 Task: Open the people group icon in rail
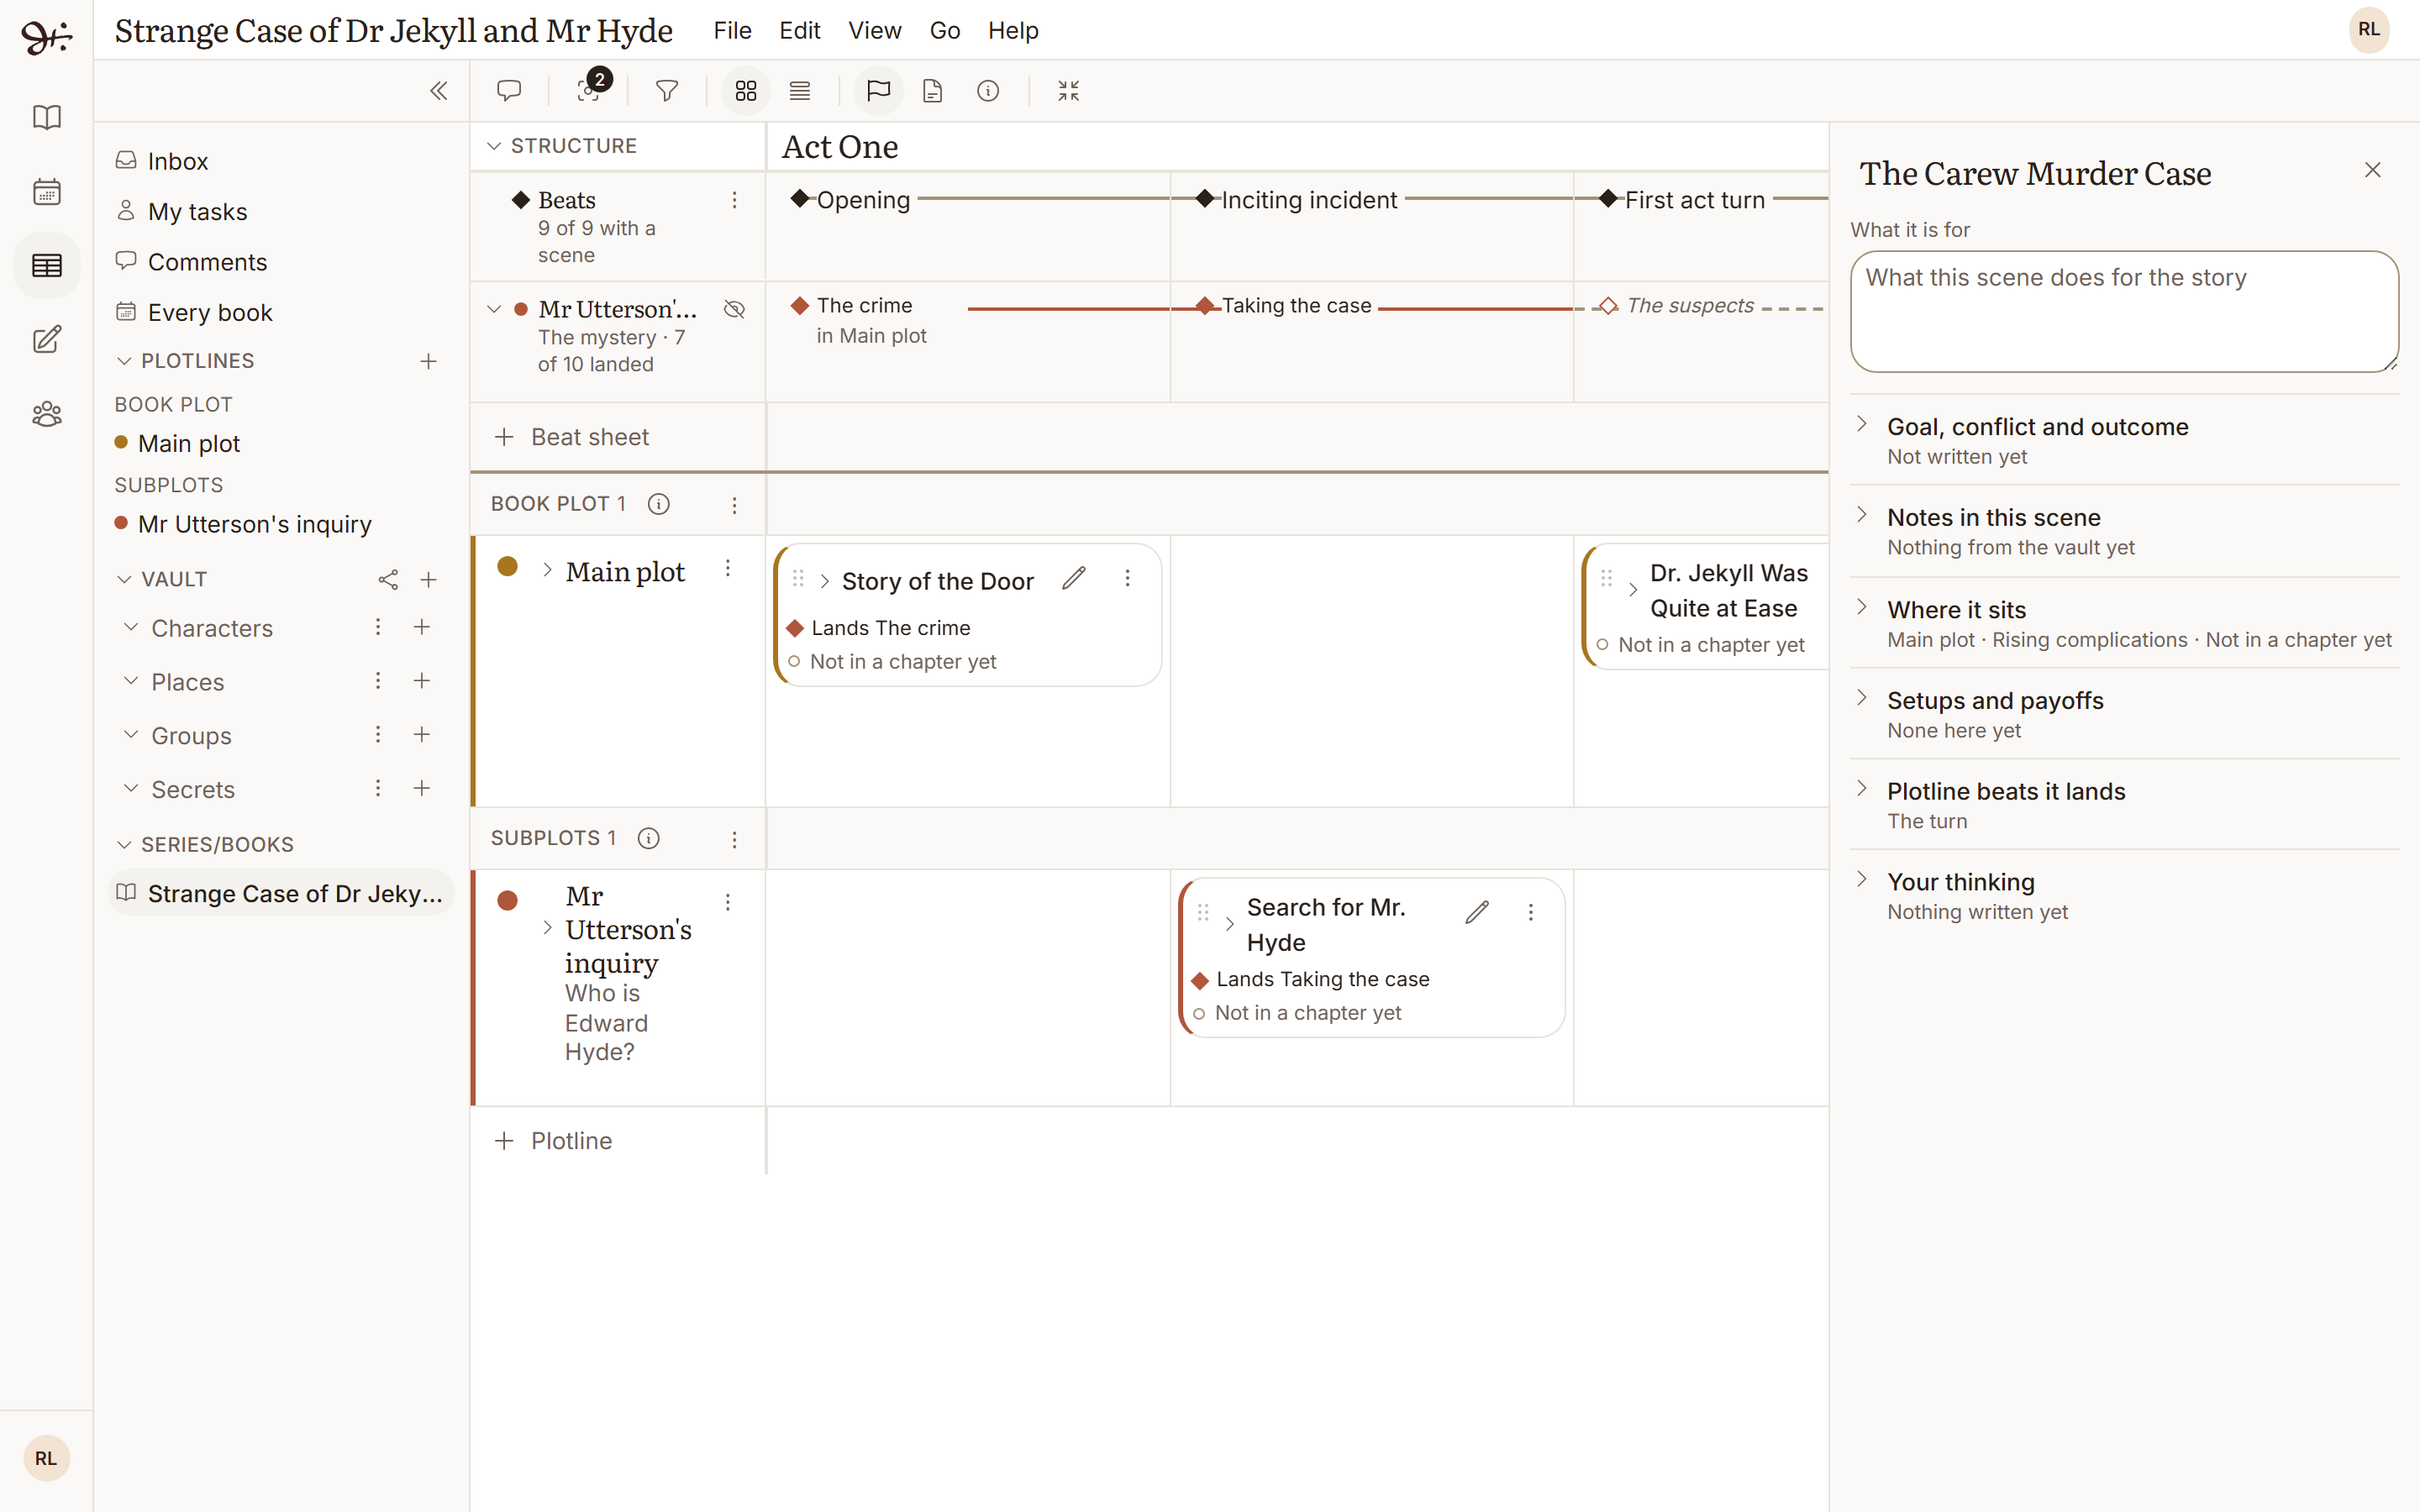(47, 414)
